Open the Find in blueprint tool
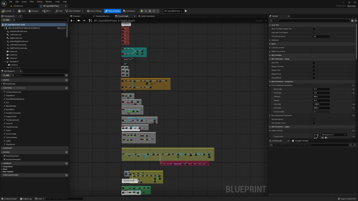358x201 pixels. tap(59, 11)
